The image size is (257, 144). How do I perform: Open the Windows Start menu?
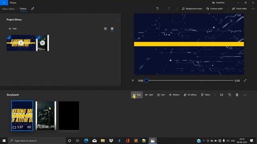pyautogui.click(x=4, y=140)
